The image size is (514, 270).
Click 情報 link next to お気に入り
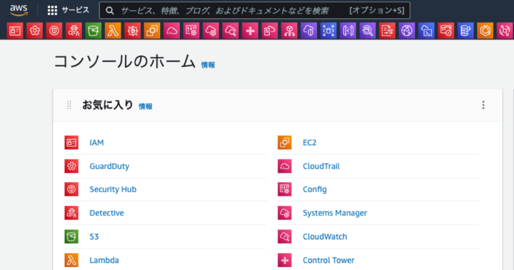pyautogui.click(x=145, y=106)
